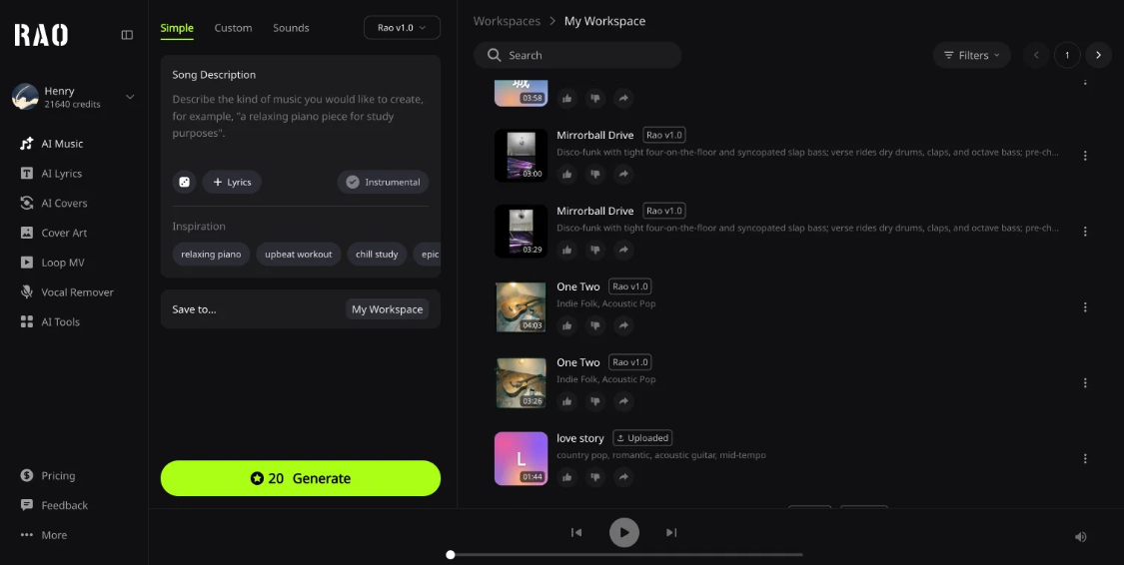Screen dimensions: 1124x565
Task: Like the 04:03 One Two track
Action: 567,325
